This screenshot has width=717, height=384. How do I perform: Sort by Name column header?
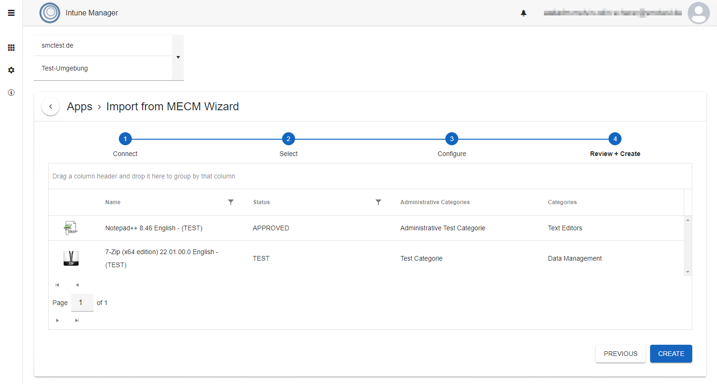click(113, 202)
